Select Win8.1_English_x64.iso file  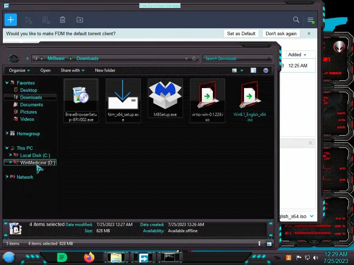pos(250,100)
